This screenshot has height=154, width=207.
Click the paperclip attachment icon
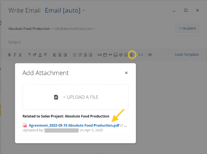click(x=132, y=55)
